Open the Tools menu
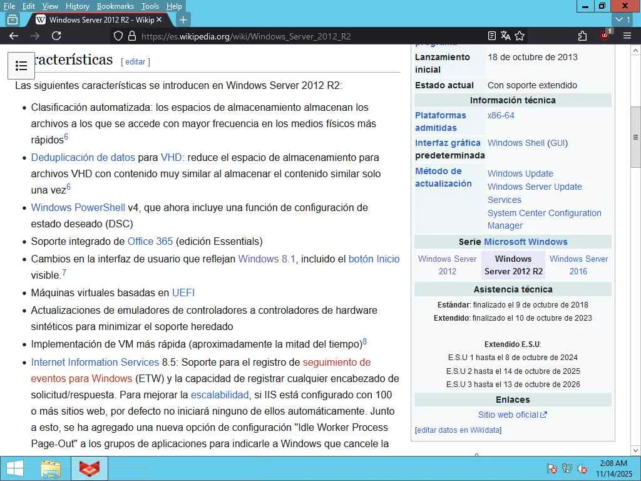This screenshot has height=481, width=641. pos(150,6)
